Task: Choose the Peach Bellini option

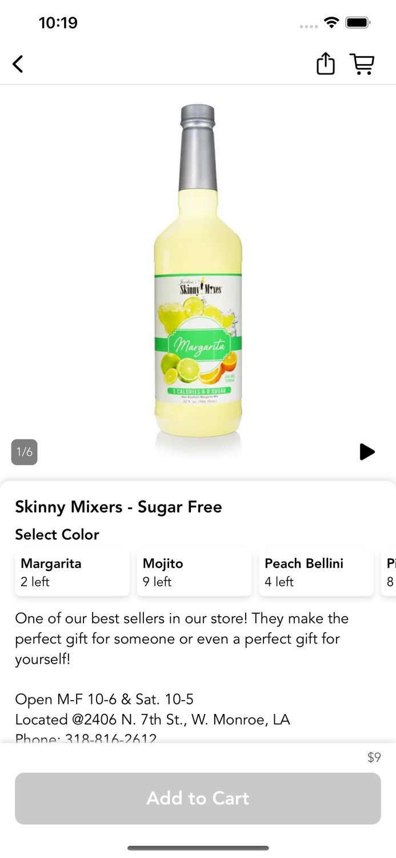Action: pyautogui.click(x=316, y=573)
